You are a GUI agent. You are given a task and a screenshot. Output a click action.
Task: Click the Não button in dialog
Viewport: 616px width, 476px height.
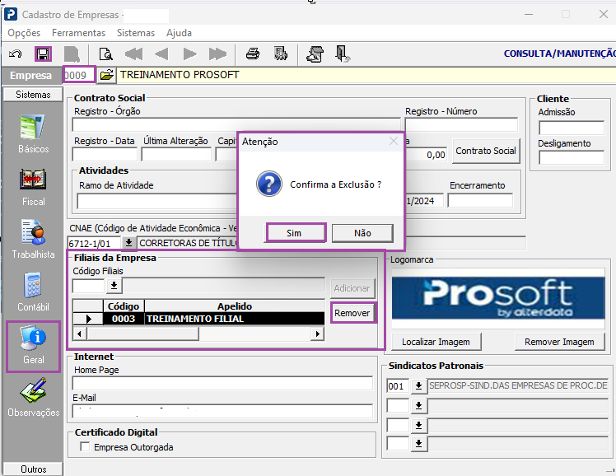point(362,233)
